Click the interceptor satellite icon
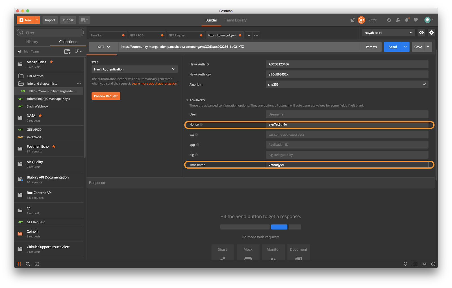Viewport: 452px width, 288px height. pos(352,20)
